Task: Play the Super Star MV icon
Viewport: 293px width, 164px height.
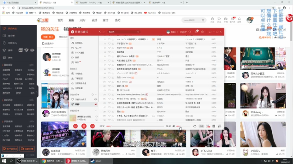Action: (131, 48)
